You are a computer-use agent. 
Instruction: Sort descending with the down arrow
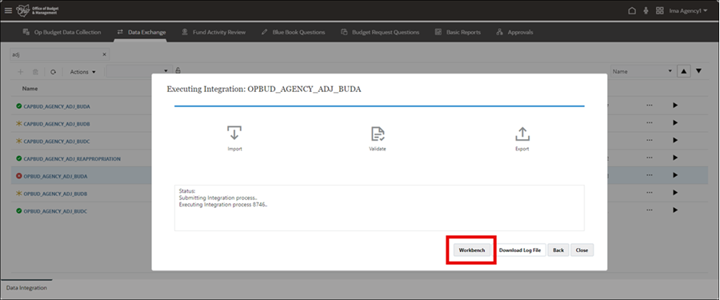coord(699,71)
